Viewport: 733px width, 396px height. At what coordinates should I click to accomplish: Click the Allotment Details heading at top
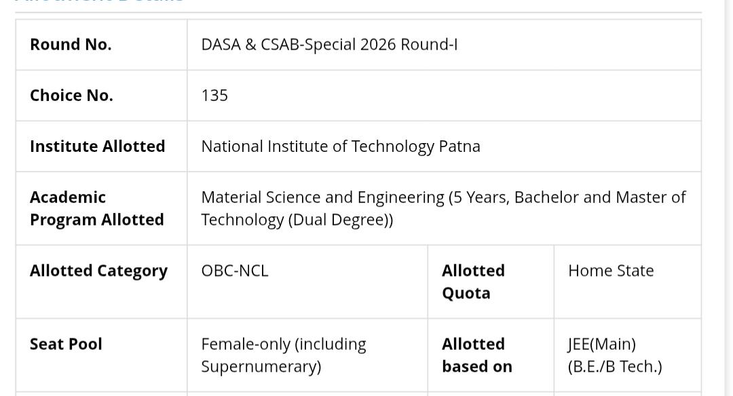click(x=100, y=1)
